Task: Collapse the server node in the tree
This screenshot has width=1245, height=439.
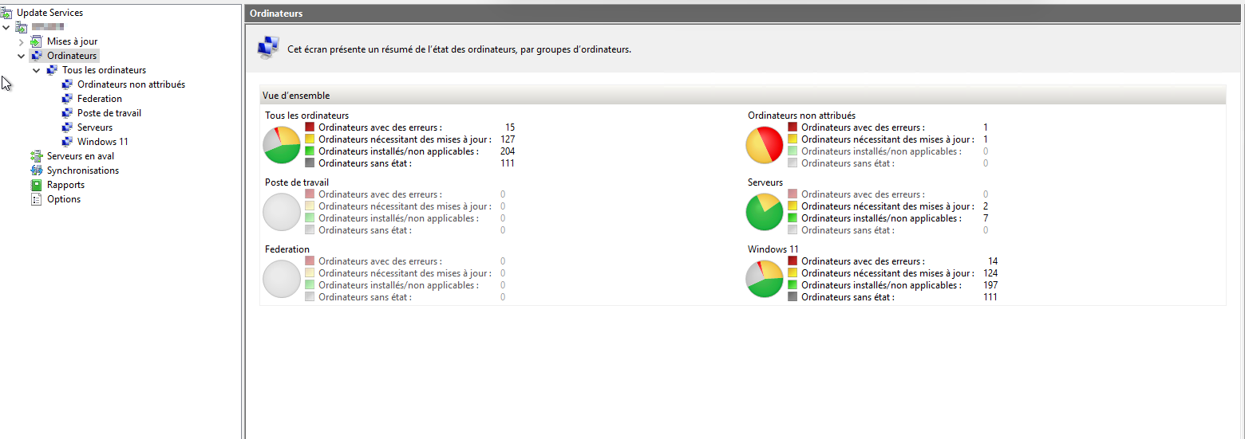Action: pos(6,27)
